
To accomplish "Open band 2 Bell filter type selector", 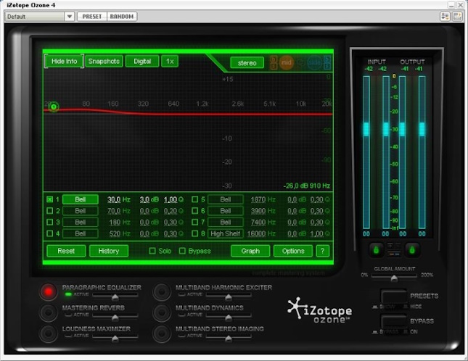I will click(x=81, y=211).
